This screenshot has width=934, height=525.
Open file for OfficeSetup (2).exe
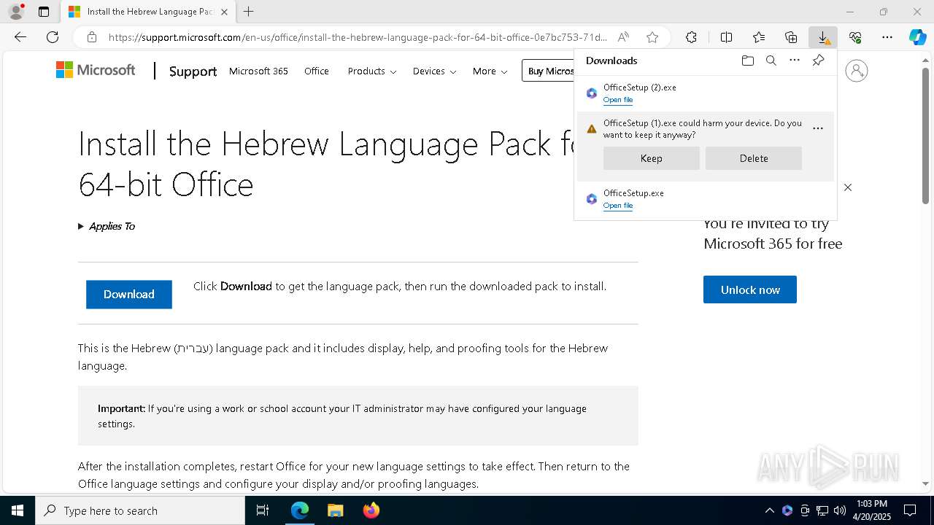click(x=618, y=100)
